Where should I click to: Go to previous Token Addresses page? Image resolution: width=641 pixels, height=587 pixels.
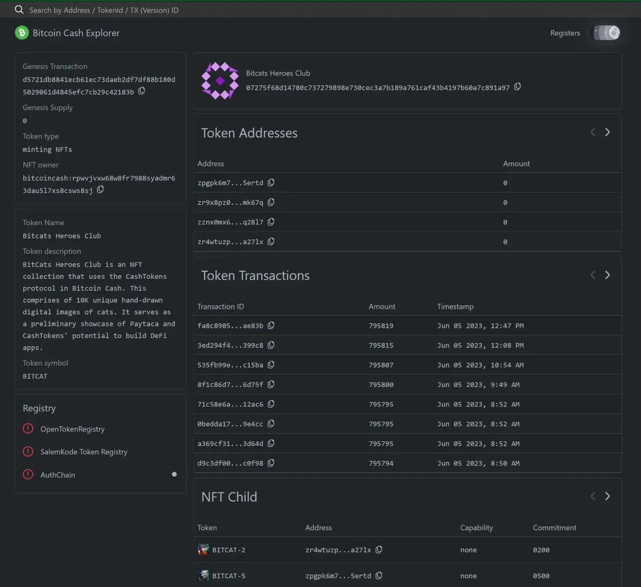[593, 132]
